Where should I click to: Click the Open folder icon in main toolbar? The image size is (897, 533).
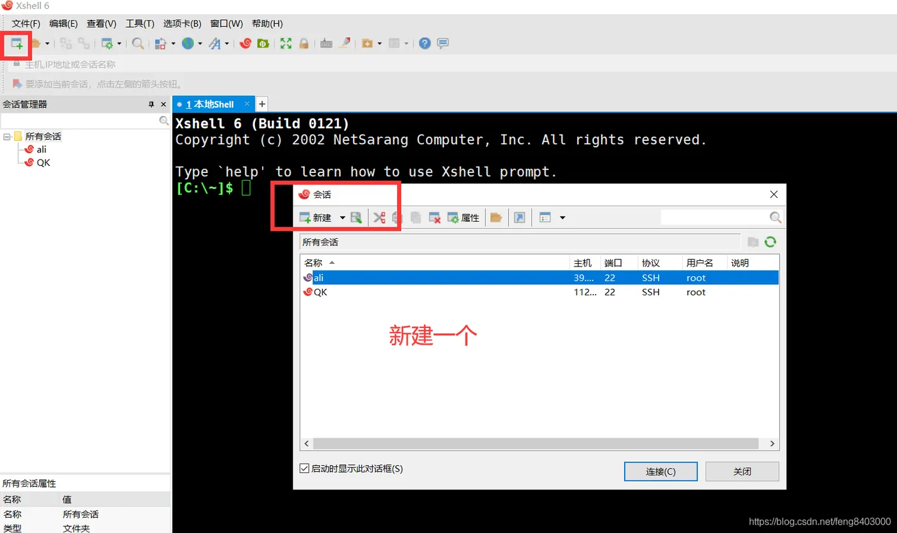36,44
